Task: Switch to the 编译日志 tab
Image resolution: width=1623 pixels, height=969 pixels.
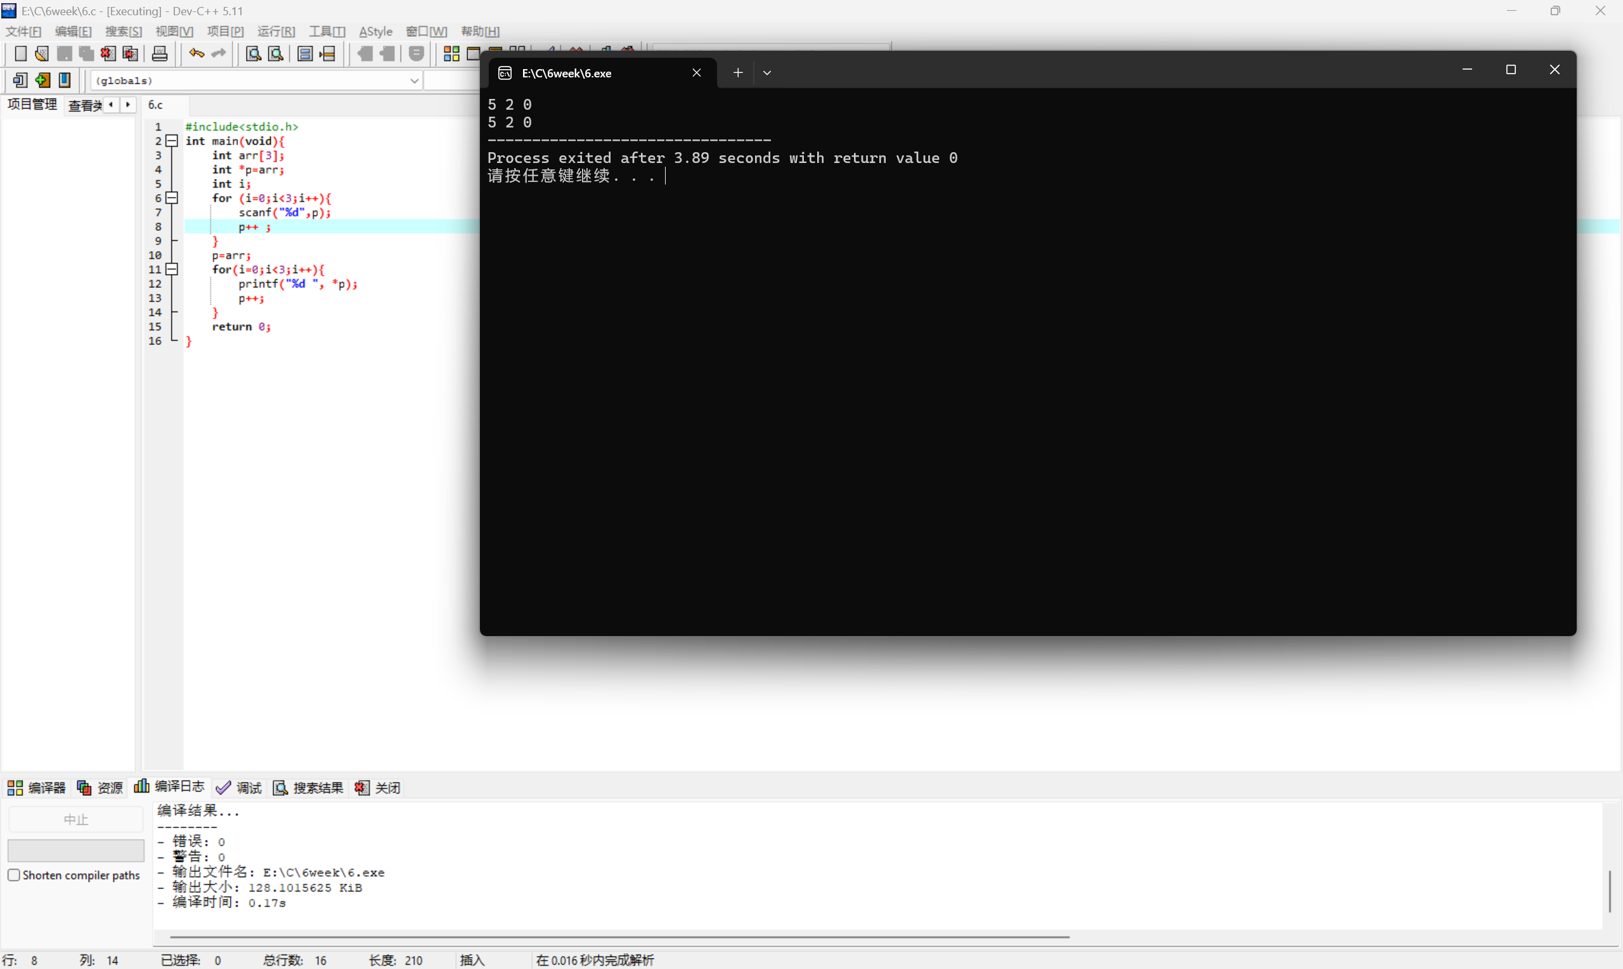Action: (x=170, y=787)
